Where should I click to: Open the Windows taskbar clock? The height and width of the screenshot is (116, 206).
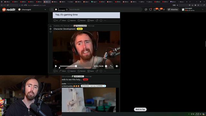click(197, 114)
